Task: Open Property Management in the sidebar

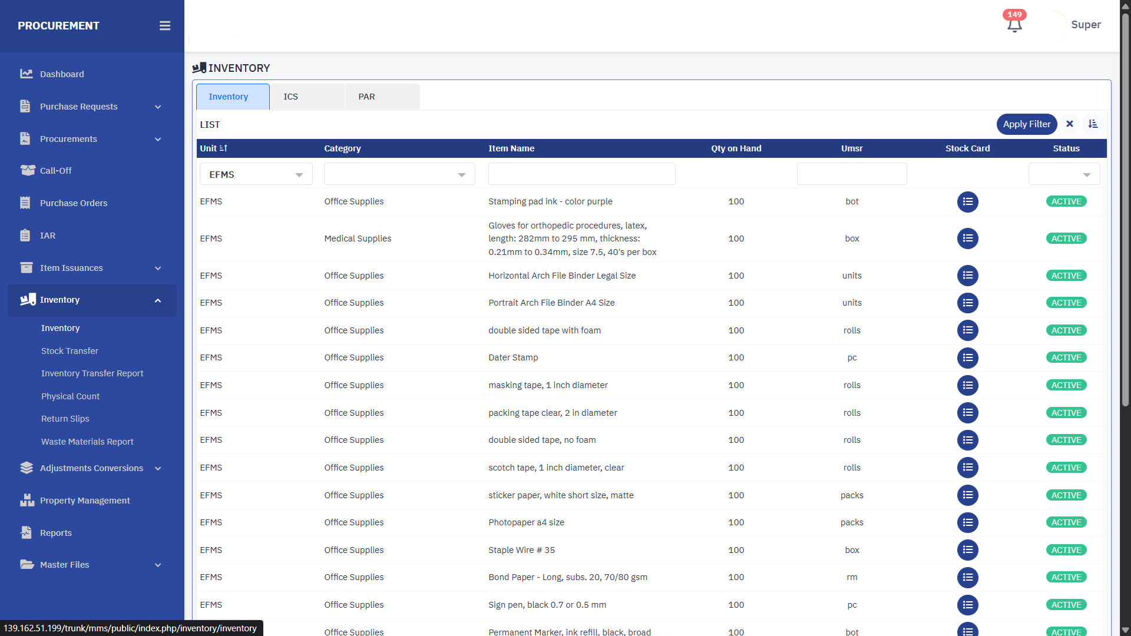Action: pyautogui.click(x=85, y=501)
